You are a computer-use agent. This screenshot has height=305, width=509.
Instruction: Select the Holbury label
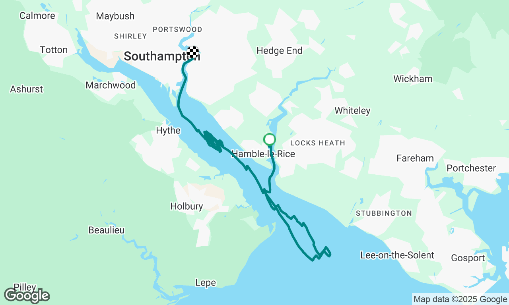pos(187,206)
